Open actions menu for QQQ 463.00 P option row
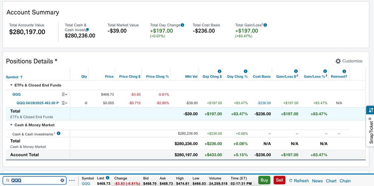 tap(65, 103)
